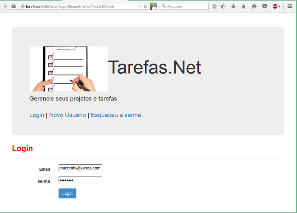The width and height of the screenshot is (297, 213).
Task: Click the Email input field
Action: 80,168
